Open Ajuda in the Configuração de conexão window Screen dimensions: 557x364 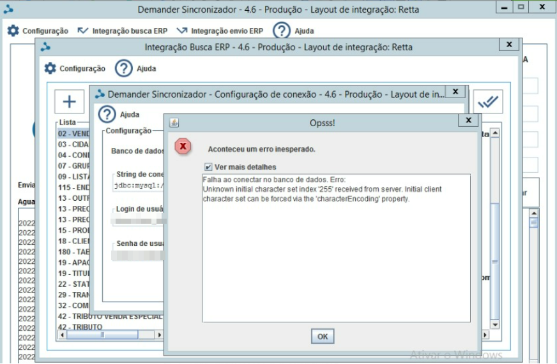click(x=129, y=115)
